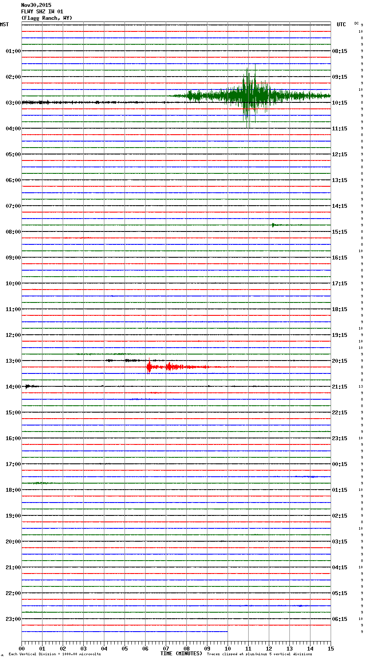Select the 20:00 MST time label
The width and height of the screenshot is (365, 660).
(13, 542)
